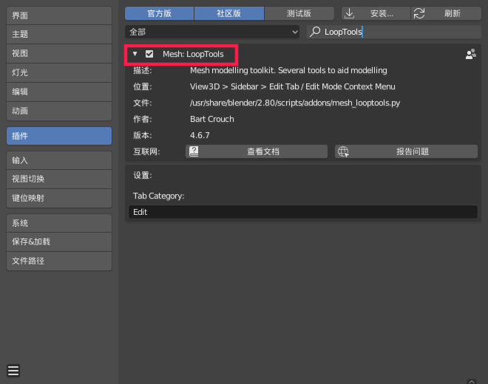The width and height of the screenshot is (488, 384).
Task: Click the Mesh: LoopTools addon title
Action: [x=193, y=54]
